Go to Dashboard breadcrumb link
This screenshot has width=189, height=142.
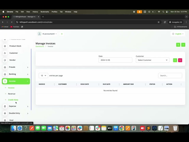pos(40,46)
